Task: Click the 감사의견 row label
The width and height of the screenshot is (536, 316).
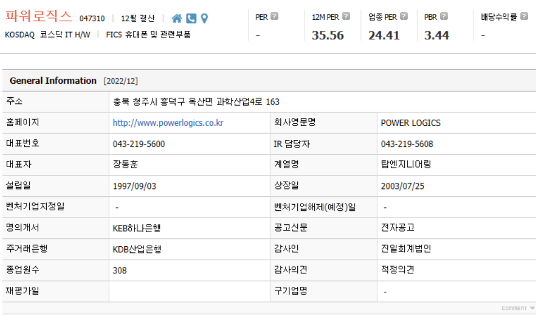Action: click(x=291, y=269)
